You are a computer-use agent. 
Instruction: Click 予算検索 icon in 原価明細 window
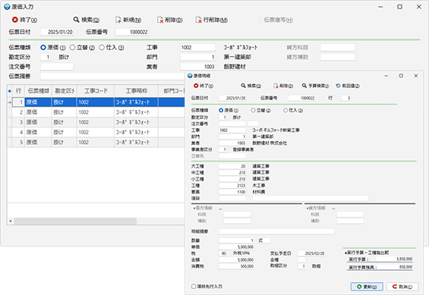point(304,86)
